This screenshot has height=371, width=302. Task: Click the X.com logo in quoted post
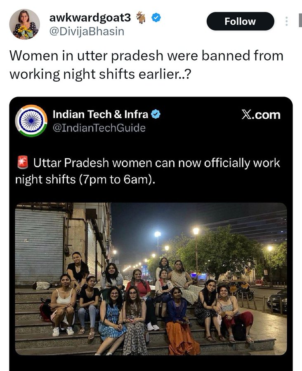click(x=261, y=115)
